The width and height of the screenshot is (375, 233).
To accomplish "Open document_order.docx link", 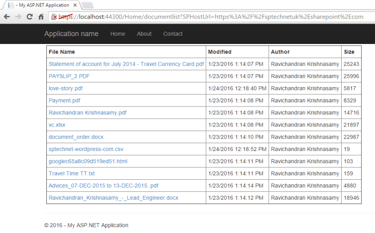I will (x=76, y=137).
